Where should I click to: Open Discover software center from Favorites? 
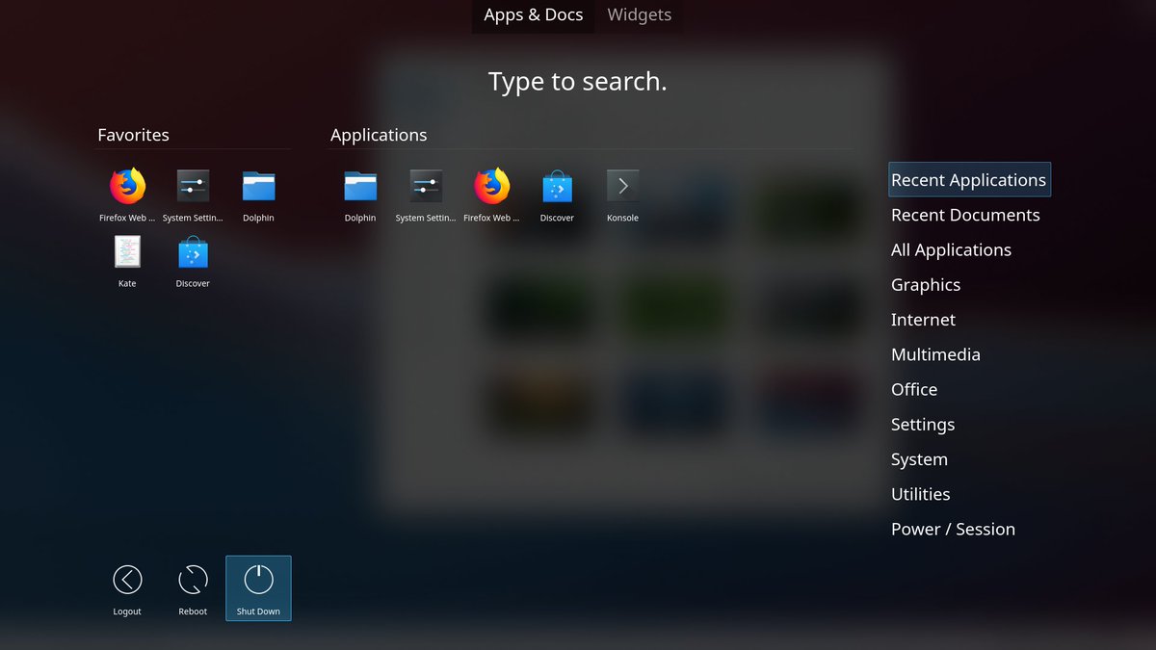[192, 255]
